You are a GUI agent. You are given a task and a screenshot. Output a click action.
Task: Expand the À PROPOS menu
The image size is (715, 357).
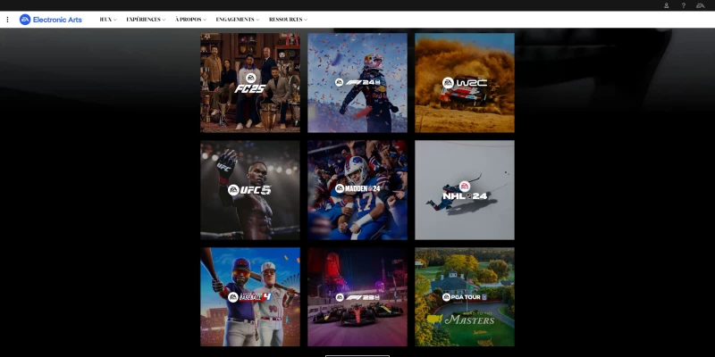(x=190, y=20)
